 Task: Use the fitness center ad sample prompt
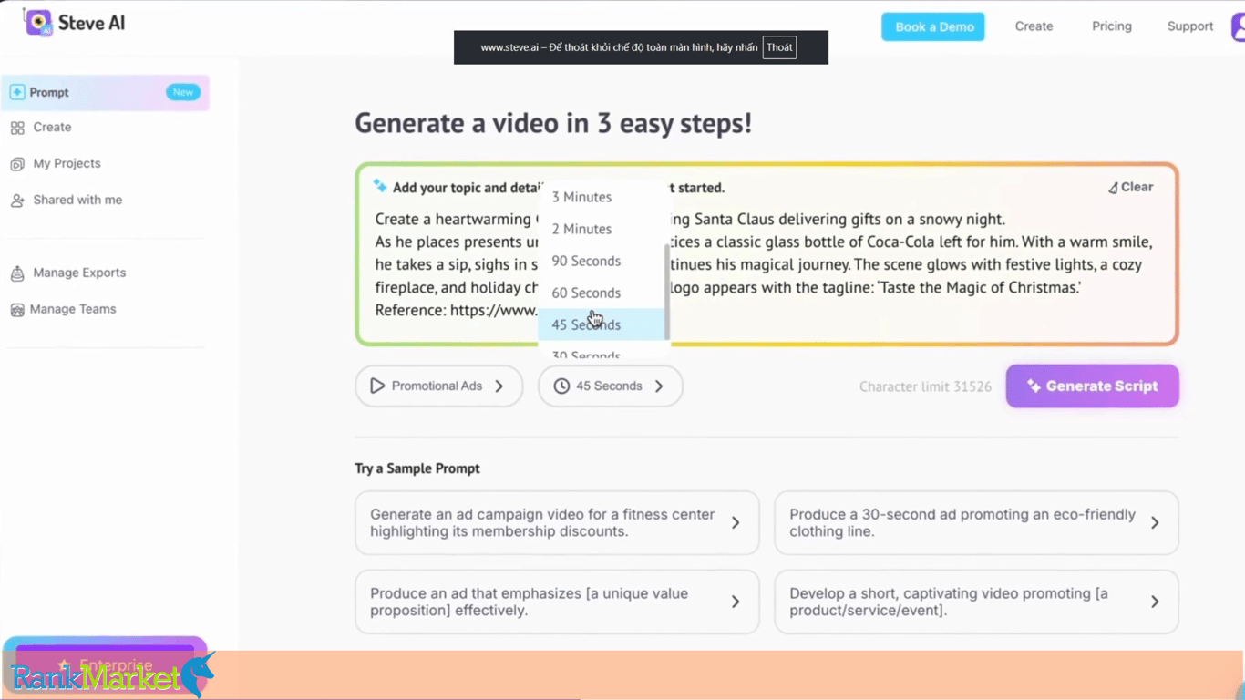tap(557, 522)
